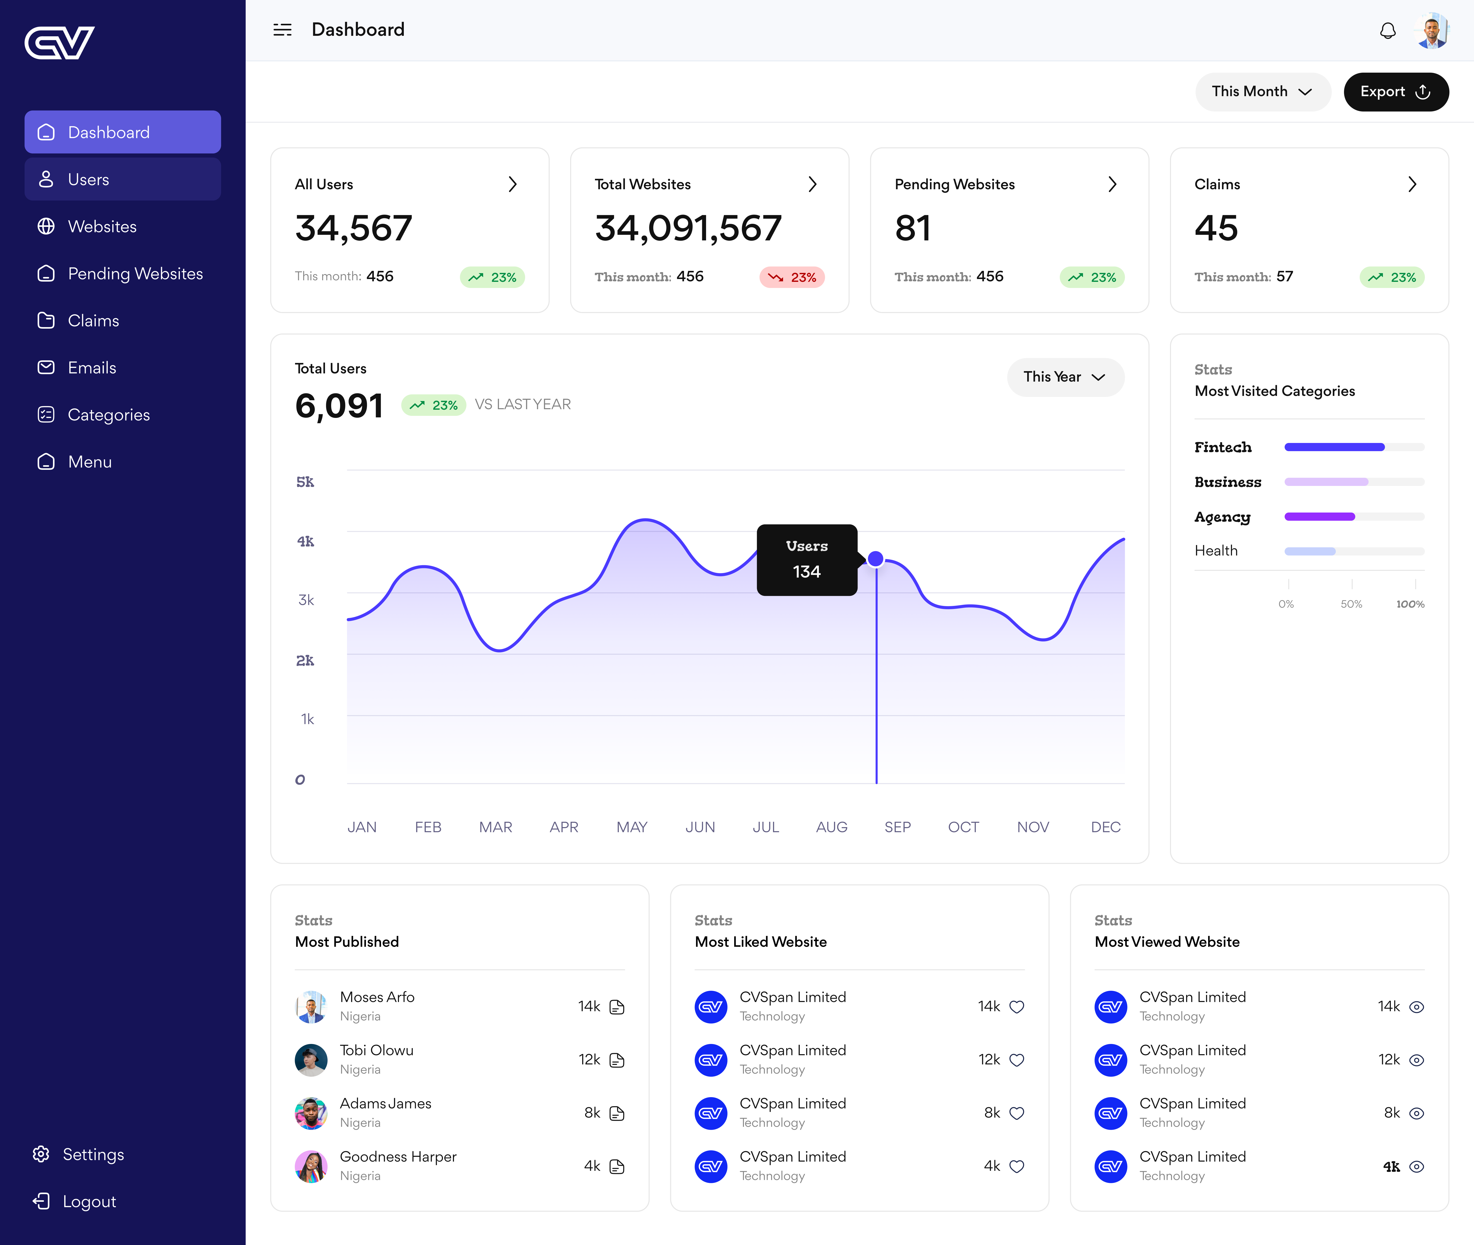
Task: Open Menu in the sidebar
Action: tap(123, 462)
